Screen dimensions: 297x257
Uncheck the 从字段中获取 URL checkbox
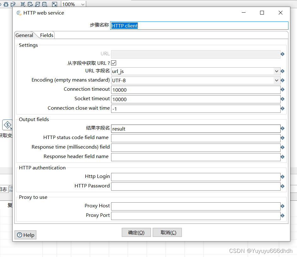pyautogui.click(x=113, y=63)
